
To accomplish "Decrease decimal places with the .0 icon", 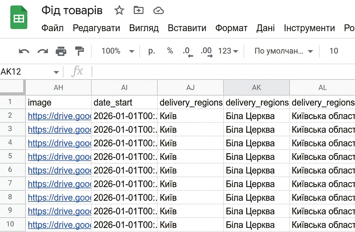I will pos(188,51).
